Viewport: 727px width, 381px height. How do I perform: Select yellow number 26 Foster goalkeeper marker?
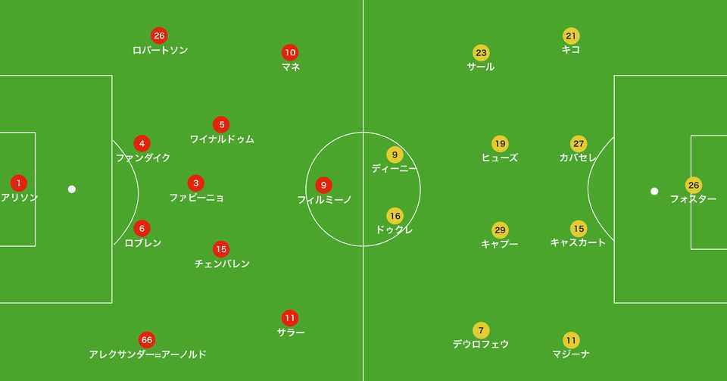(x=693, y=185)
